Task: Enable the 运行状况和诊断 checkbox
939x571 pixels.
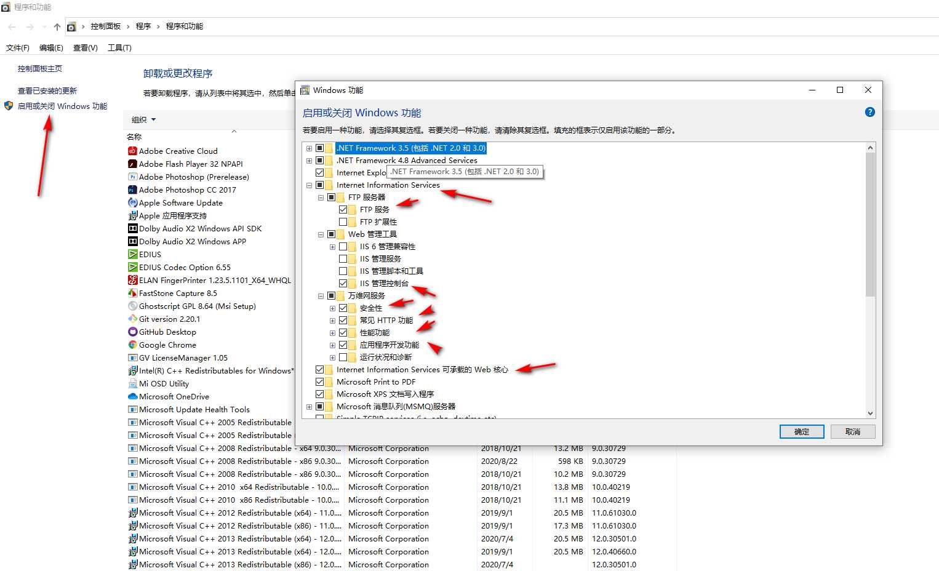Action: pos(343,357)
